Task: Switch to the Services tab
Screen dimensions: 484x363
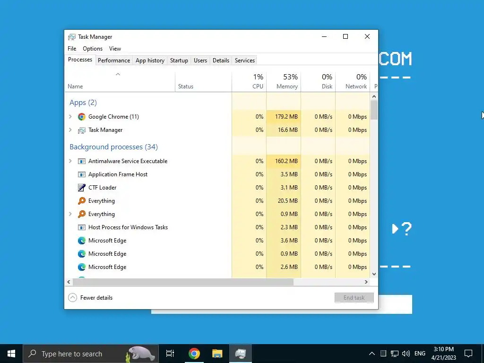Action: click(x=245, y=60)
